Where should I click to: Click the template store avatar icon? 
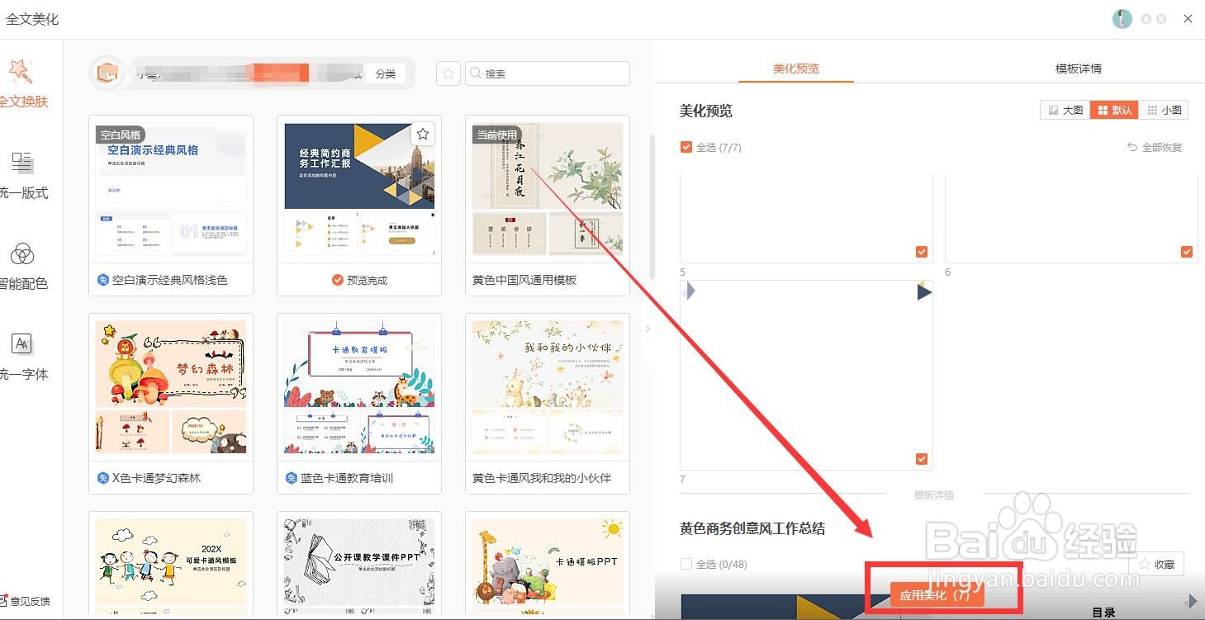106,73
